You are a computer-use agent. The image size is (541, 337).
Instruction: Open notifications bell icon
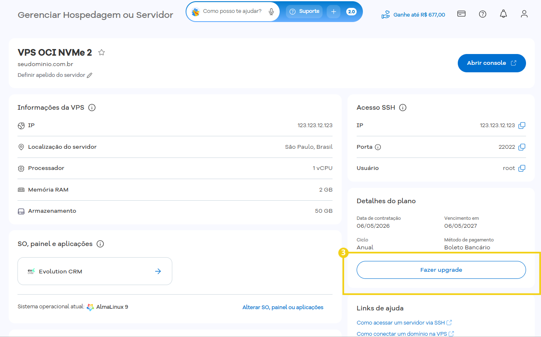pos(504,14)
